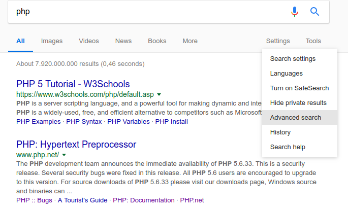Open Advanced search from the menu

[x=300, y=118]
